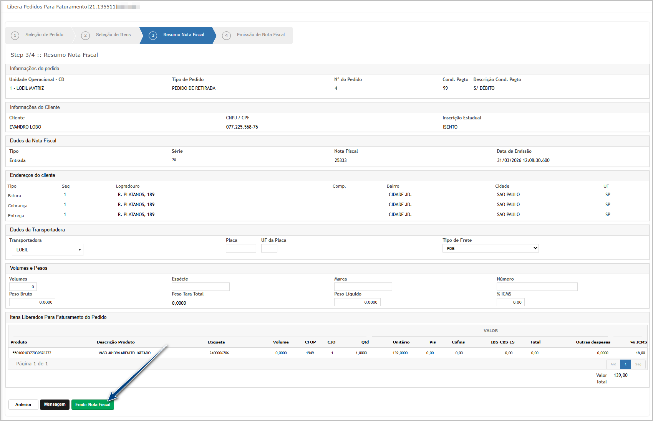Viewport: 653px width, 421px height.
Task: Select the Emissão de Nota Fiscal step
Action: (x=260, y=35)
